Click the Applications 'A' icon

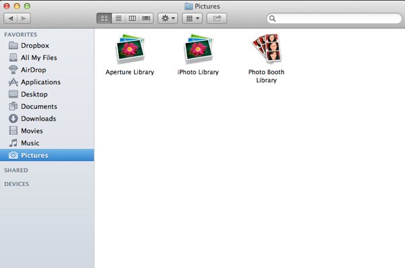(13, 82)
